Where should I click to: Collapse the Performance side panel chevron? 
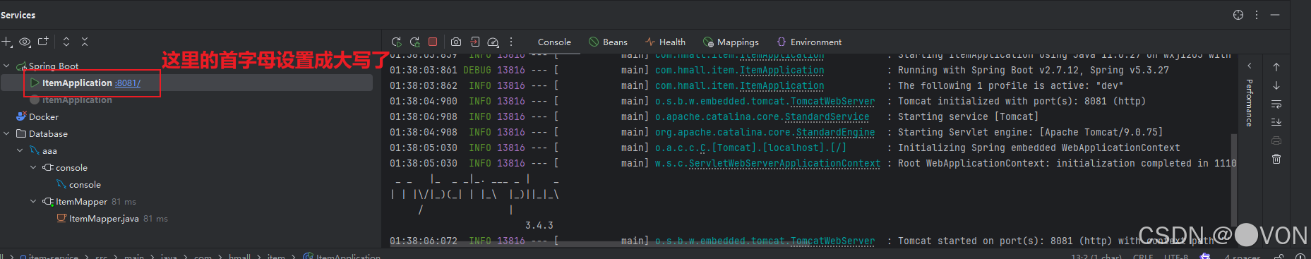click(x=1249, y=66)
